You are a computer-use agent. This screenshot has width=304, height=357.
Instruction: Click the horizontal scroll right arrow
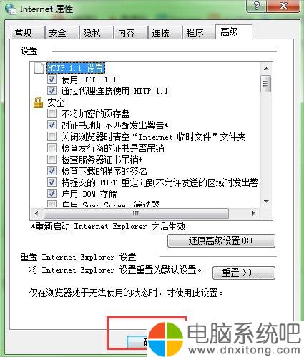[254, 213]
